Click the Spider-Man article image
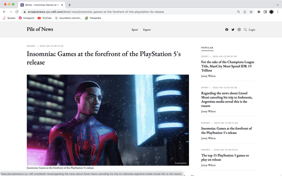Screen dimensions: 282x176 (108, 120)
